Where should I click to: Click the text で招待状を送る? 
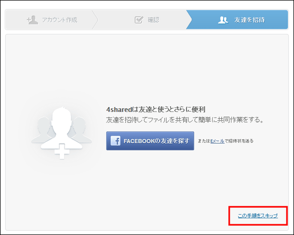point(239,141)
